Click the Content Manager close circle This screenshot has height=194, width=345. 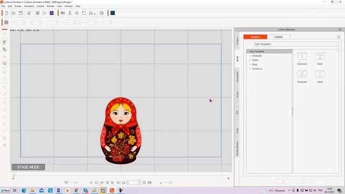[x=340, y=30]
